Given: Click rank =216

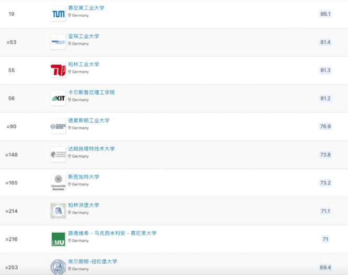Looking at the screenshot, I should pyautogui.click(x=11, y=239).
